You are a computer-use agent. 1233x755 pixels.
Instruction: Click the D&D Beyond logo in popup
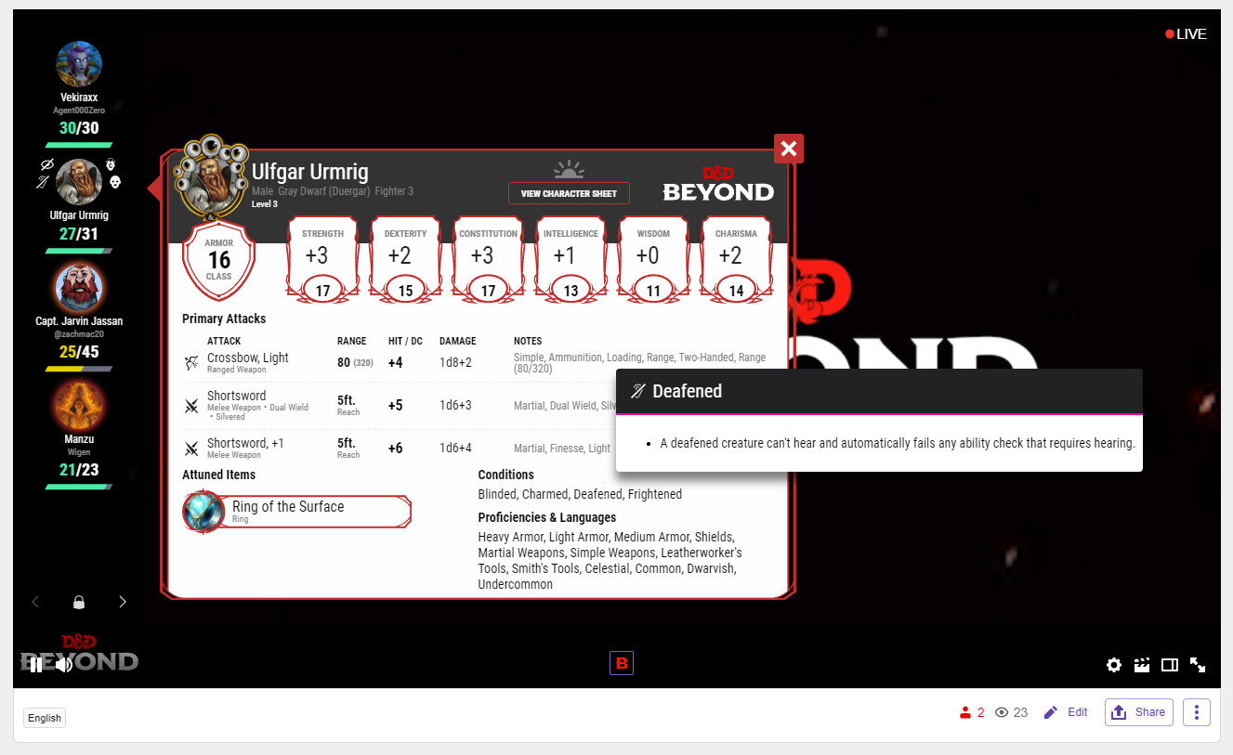[718, 183]
